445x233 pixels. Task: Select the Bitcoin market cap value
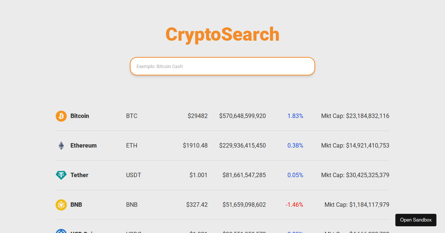tap(355, 116)
